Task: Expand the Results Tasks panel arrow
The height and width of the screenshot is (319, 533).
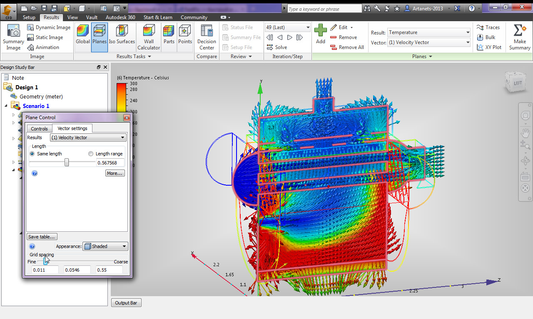Action: click(x=149, y=56)
